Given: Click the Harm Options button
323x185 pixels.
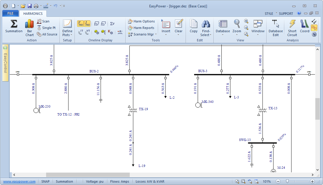Looking at the screenshot, I should pos(141,21).
